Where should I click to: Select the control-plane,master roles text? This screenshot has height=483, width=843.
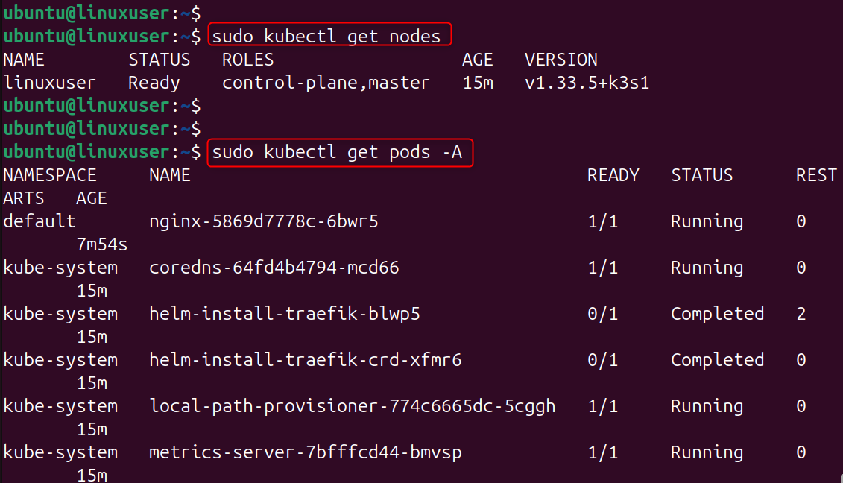(x=326, y=83)
